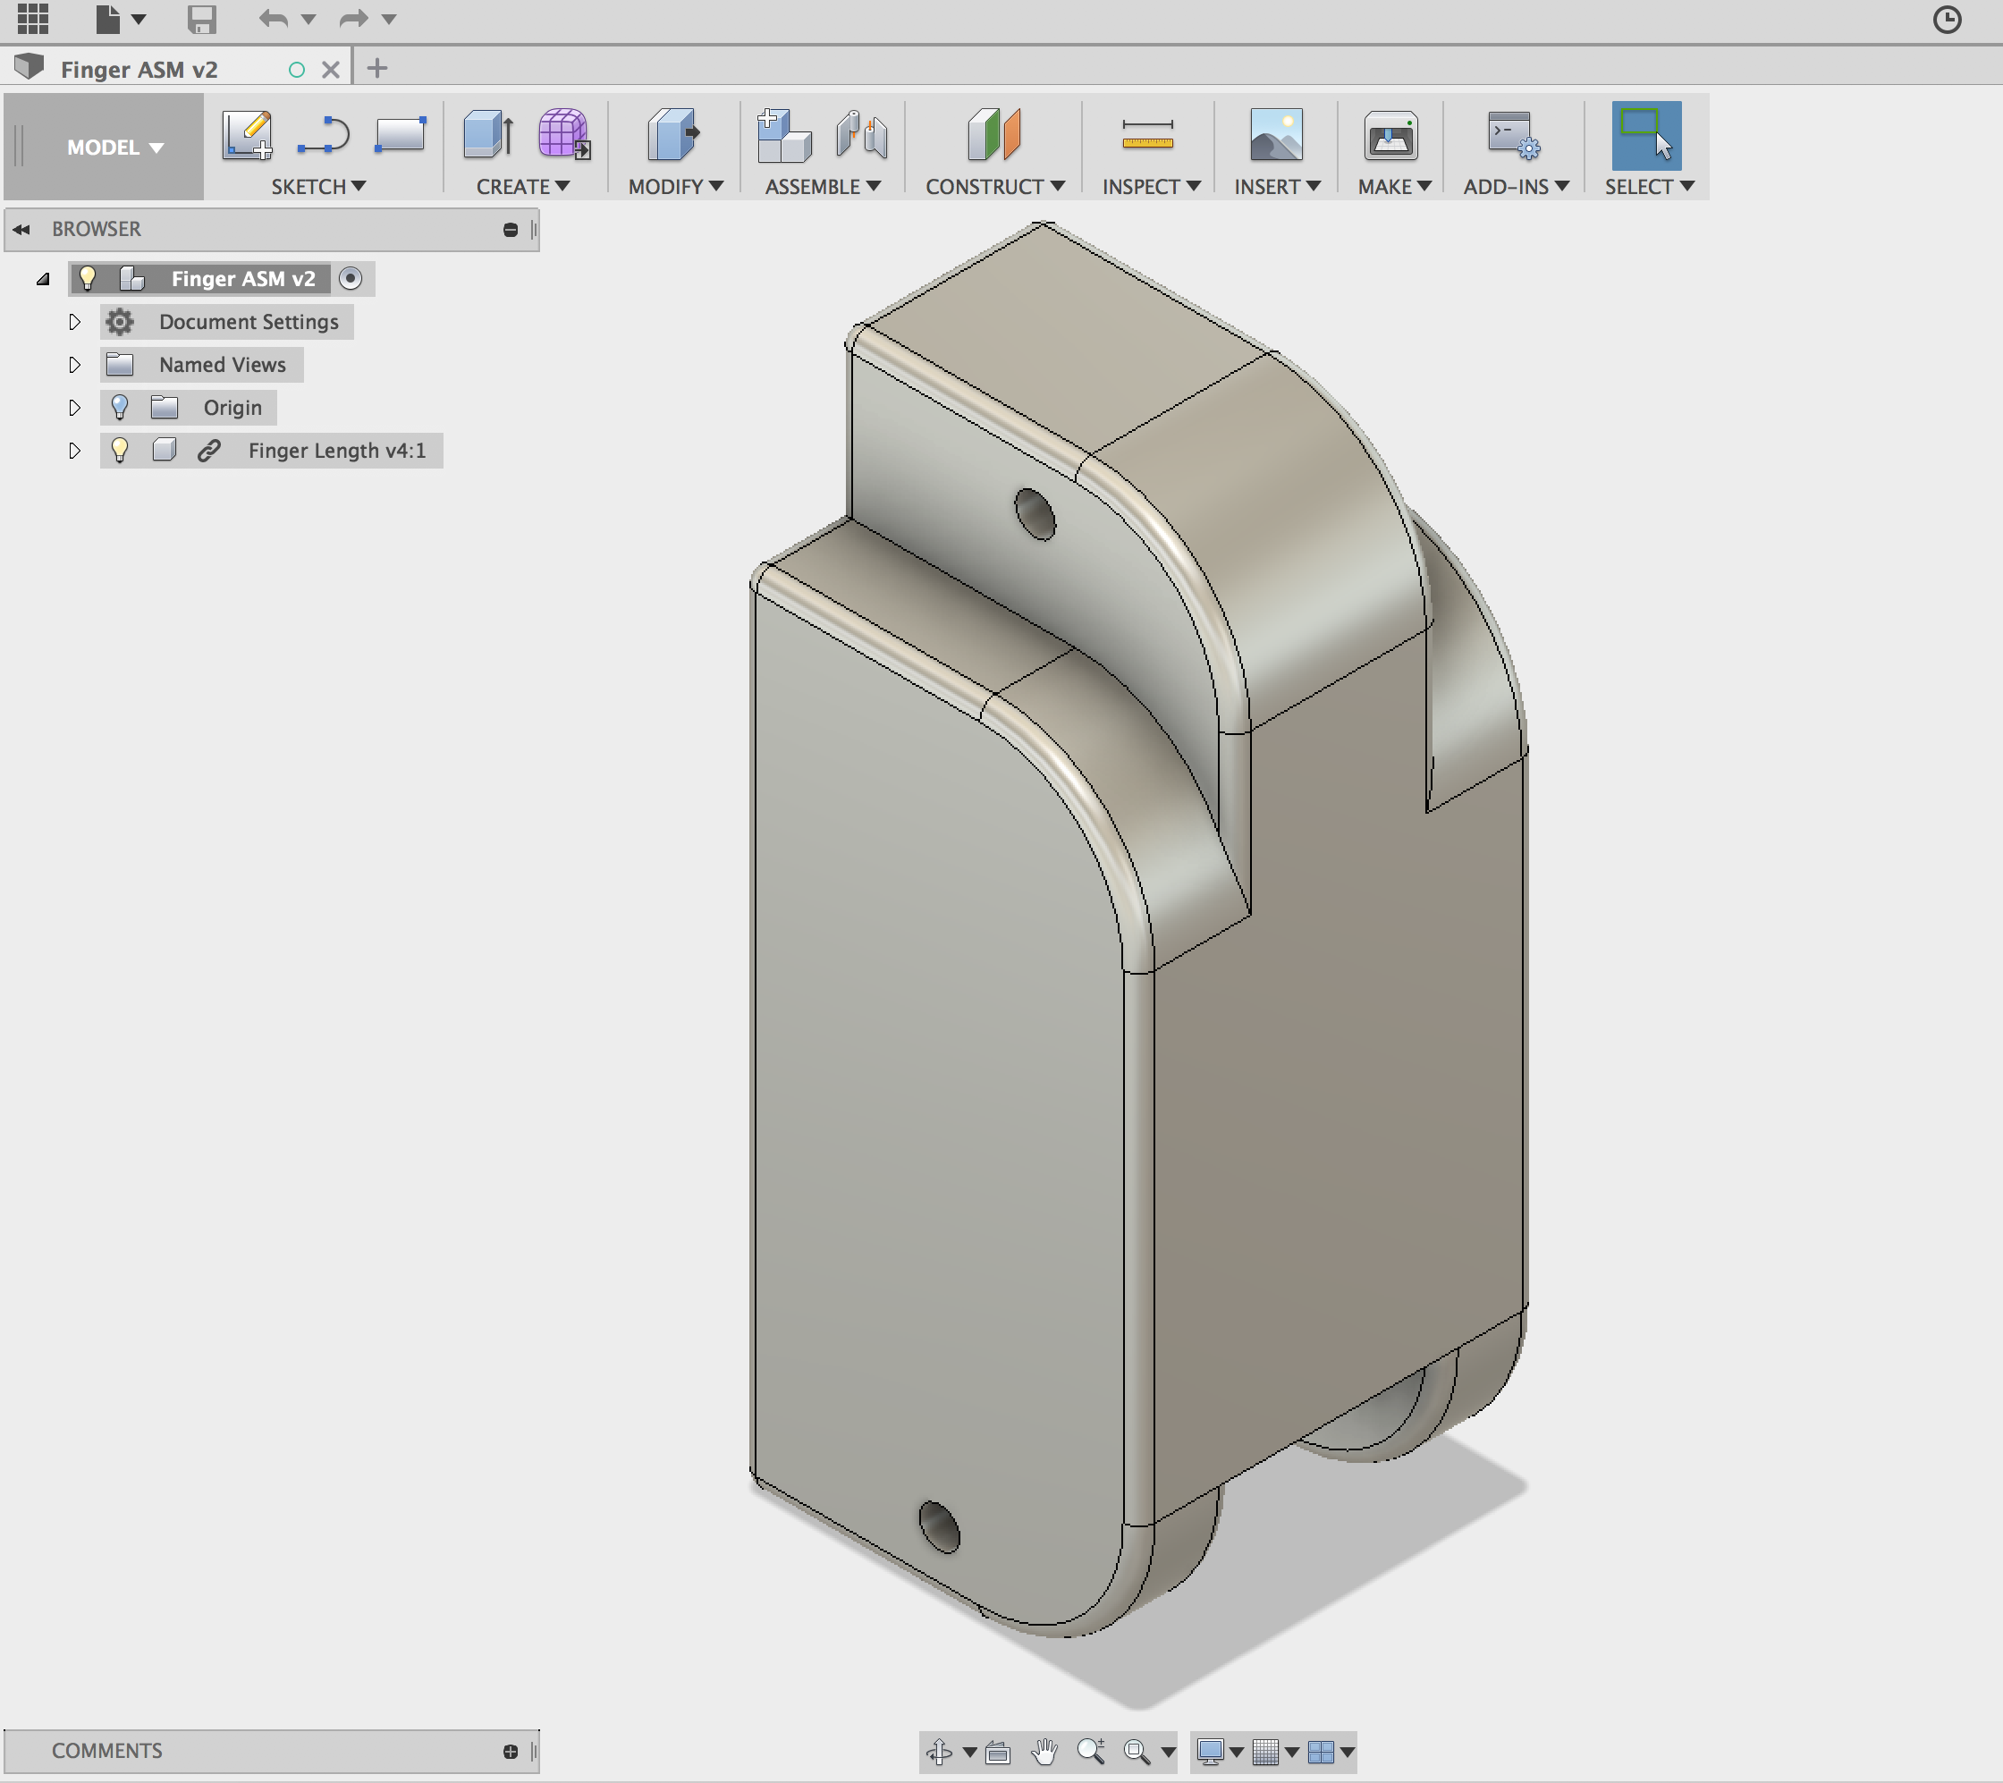The height and width of the screenshot is (1783, 2003).
Task: Toggle the Origin visibility lightbulb
Action: [x=120, y=408]
